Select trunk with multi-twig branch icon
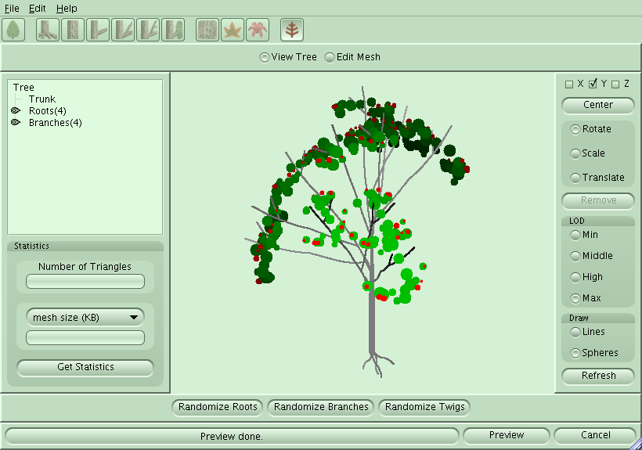Screen dimensions: 642x450 [148, 30]
